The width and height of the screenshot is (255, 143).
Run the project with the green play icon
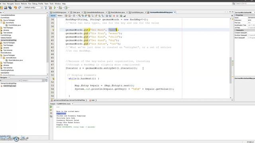[x=55, y=8]
